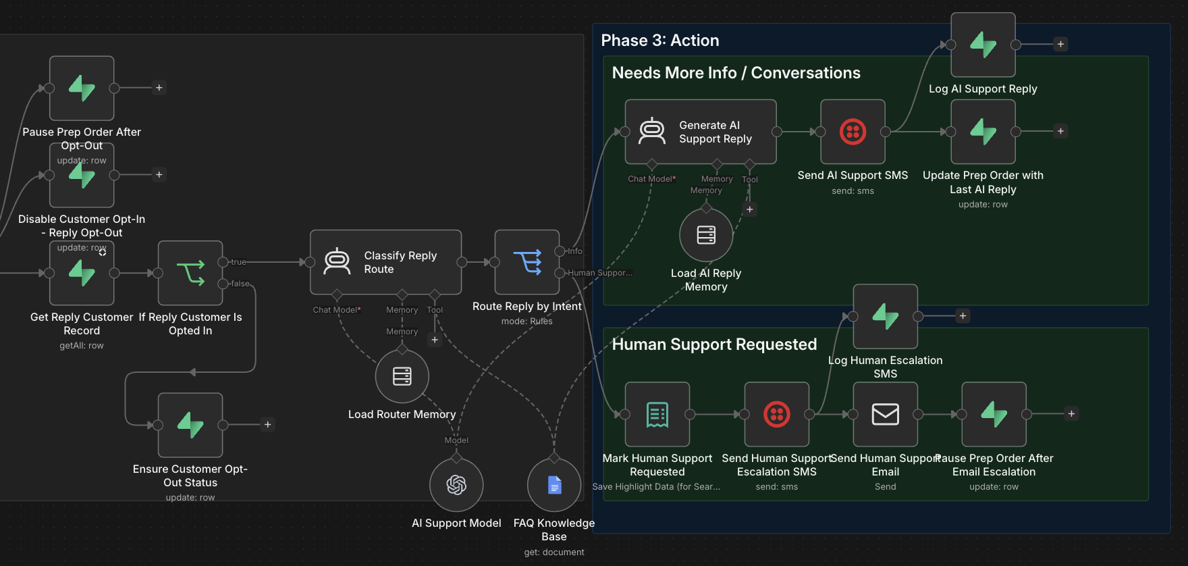Open the Load AI Reply Memory node
The height and width of the screenshot is (566, 1188).
coord(706,235)
